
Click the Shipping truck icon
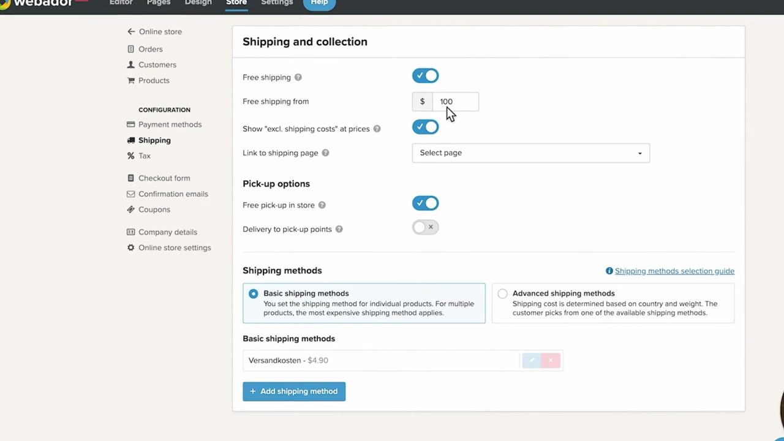pyautogui.click(x=130, y=140)
